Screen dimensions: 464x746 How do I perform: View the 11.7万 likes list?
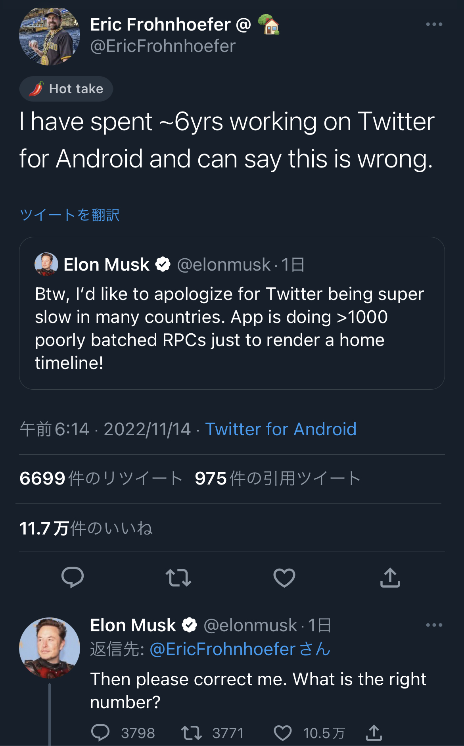pos(86,529)
